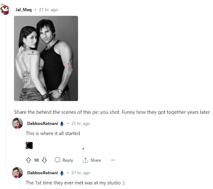Click the microphone flair icon above "This is where it all started"

62,123
